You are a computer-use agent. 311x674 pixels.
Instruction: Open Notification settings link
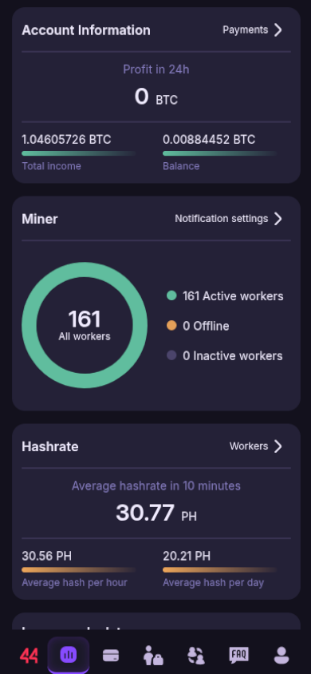[x=222, y=218]
